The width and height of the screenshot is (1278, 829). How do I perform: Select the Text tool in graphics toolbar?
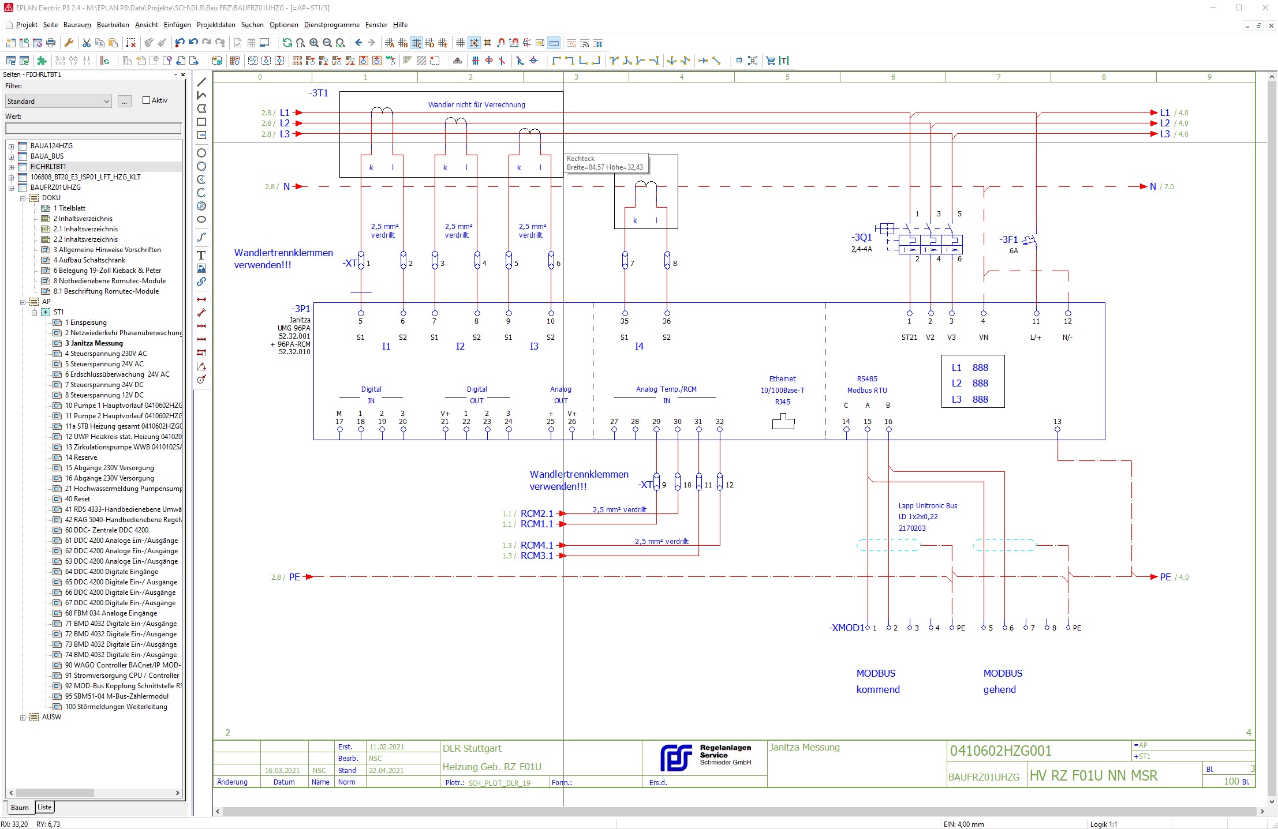click(x=201, y=255)
